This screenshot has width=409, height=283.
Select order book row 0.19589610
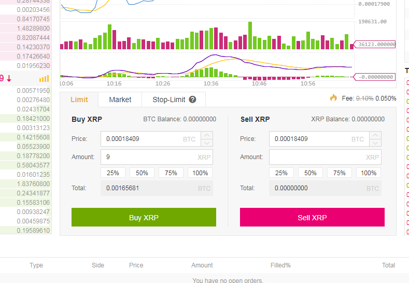(x=26, y=231)
